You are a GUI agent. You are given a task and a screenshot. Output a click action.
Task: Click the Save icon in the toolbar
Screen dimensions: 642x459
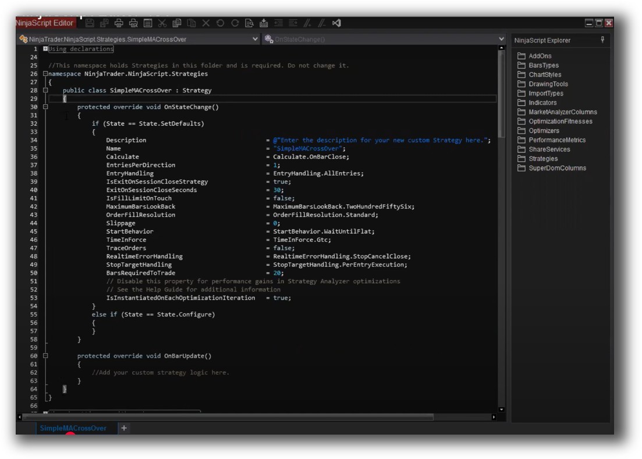[90, 23]
